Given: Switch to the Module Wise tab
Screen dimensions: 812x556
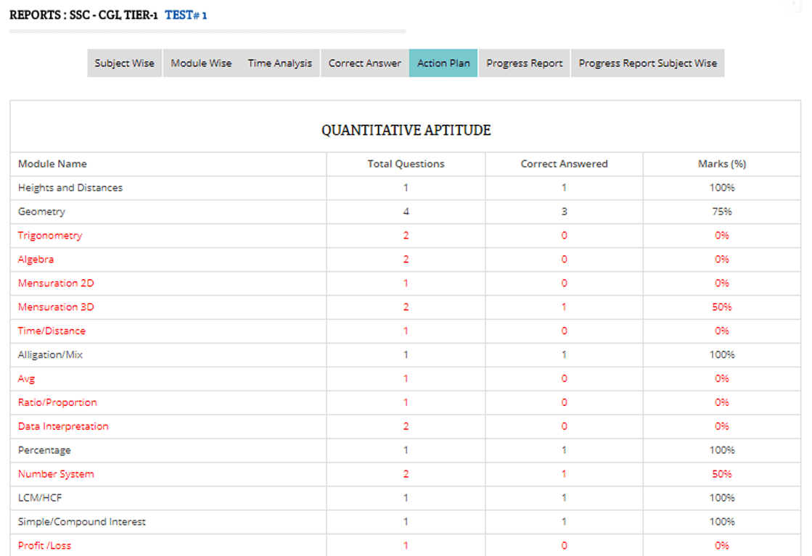Looking at the screenshot, I should point(201,63).
